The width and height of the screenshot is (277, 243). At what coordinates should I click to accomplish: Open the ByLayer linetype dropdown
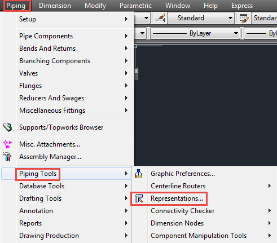click(x=195, y=33)
